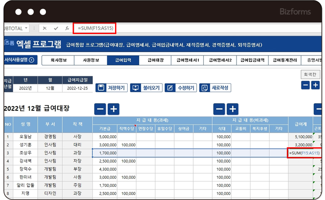The height and width of the screenshot is (200, 325).
Task: Click the minus button beside 2022년 12월 급여대장
Action: point(100,109)
